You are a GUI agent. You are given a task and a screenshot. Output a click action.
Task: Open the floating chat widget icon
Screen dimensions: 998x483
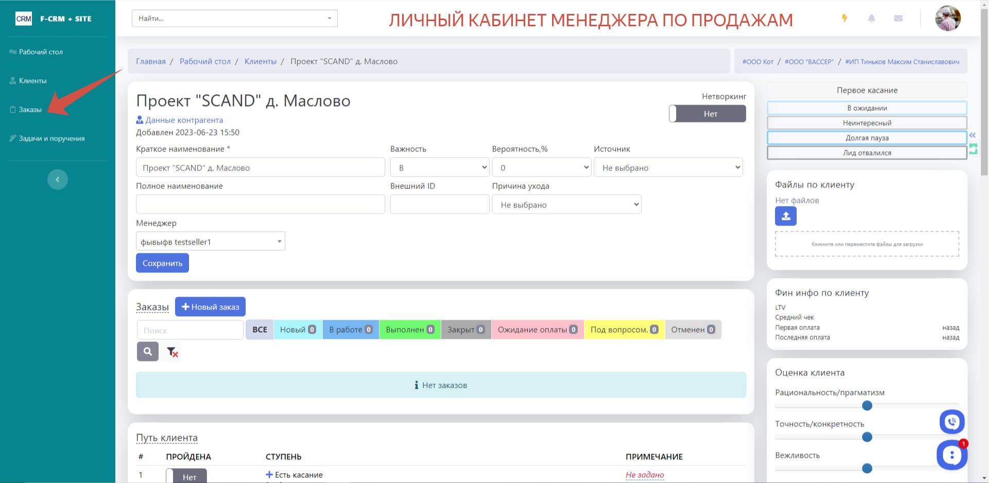[x=951, y=455]
